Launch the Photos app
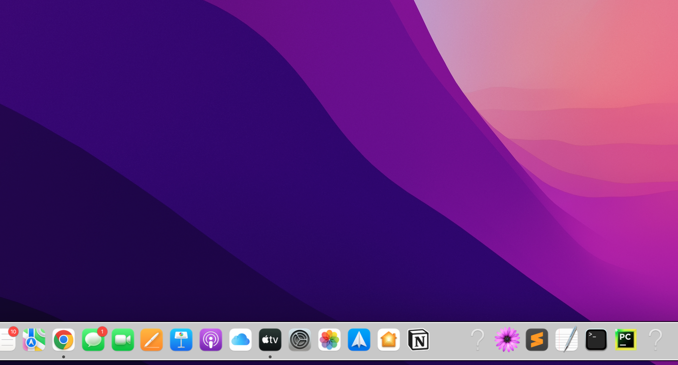Viewport: 678px width, 365px height. pos(329,340)
